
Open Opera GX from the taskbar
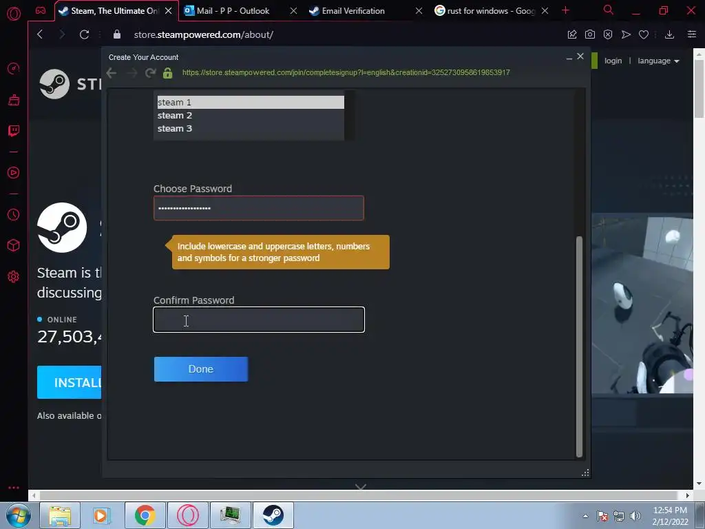pos(188,515)
